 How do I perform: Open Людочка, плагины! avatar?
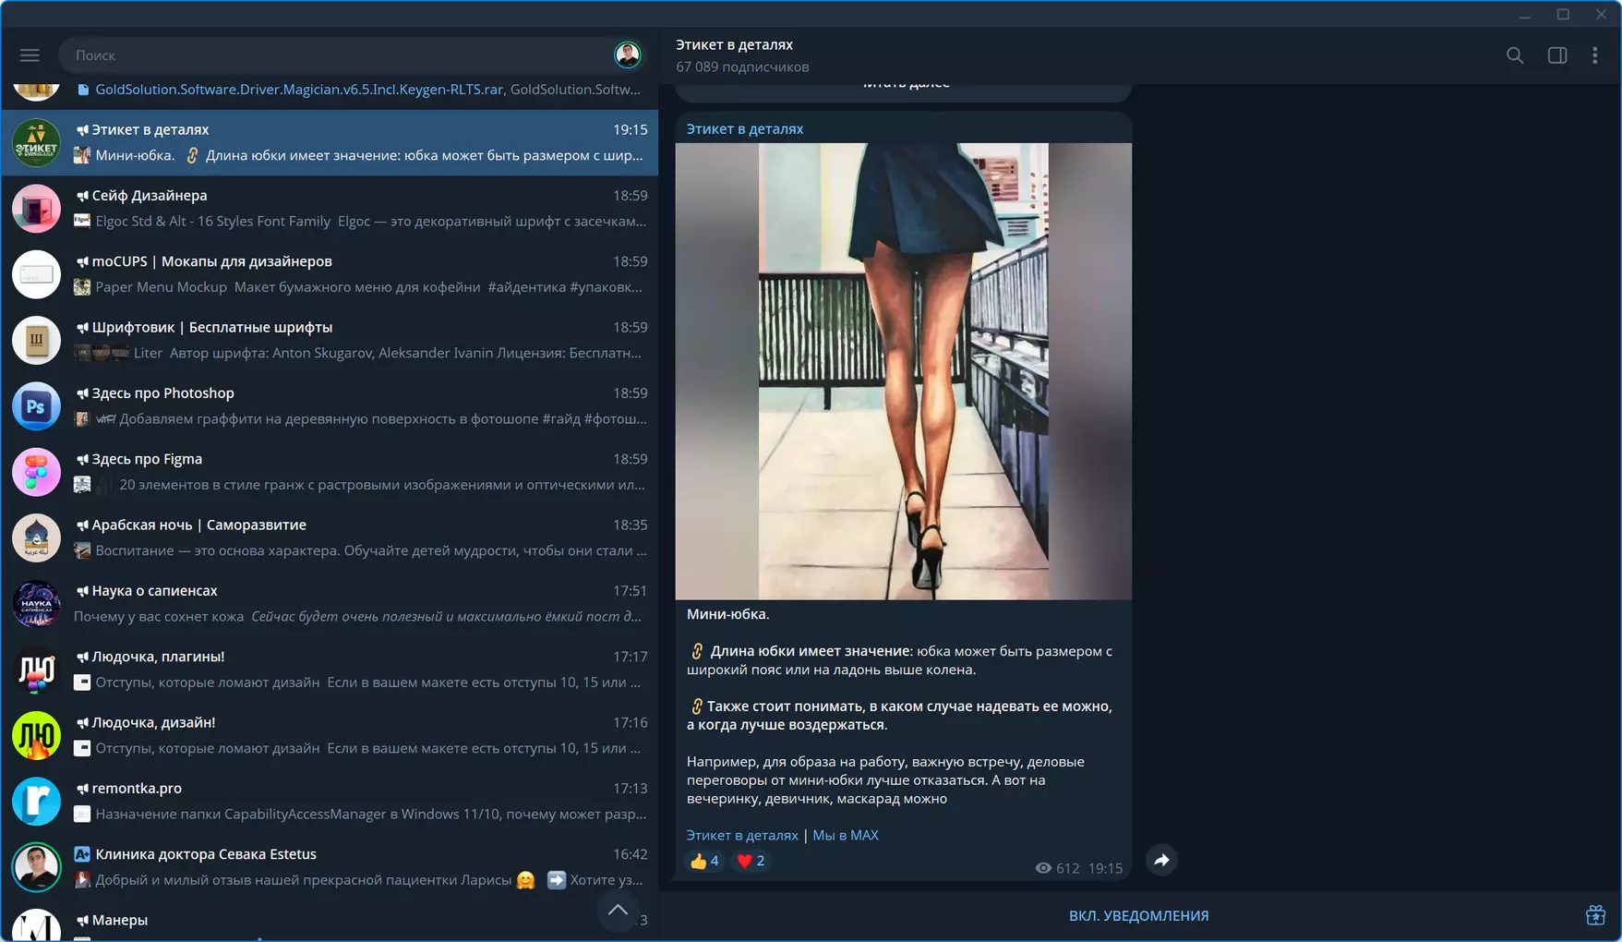(36, 670)
